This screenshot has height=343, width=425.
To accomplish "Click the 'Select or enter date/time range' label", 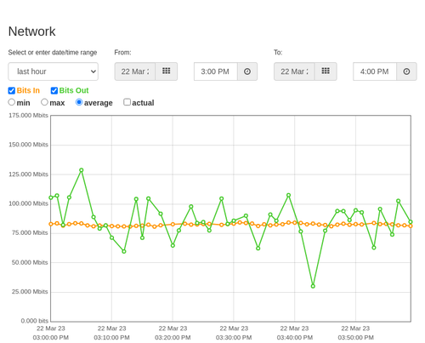I will (x=53, y=53).
